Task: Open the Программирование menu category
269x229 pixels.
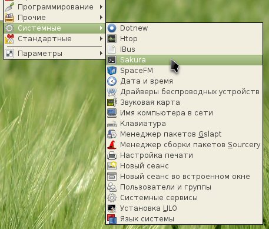Action: [x=54, y=7]
